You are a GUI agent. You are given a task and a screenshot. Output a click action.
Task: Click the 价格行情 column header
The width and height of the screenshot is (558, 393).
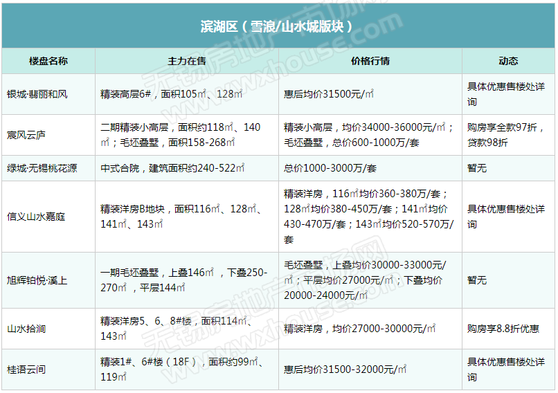tap(370, 61)
